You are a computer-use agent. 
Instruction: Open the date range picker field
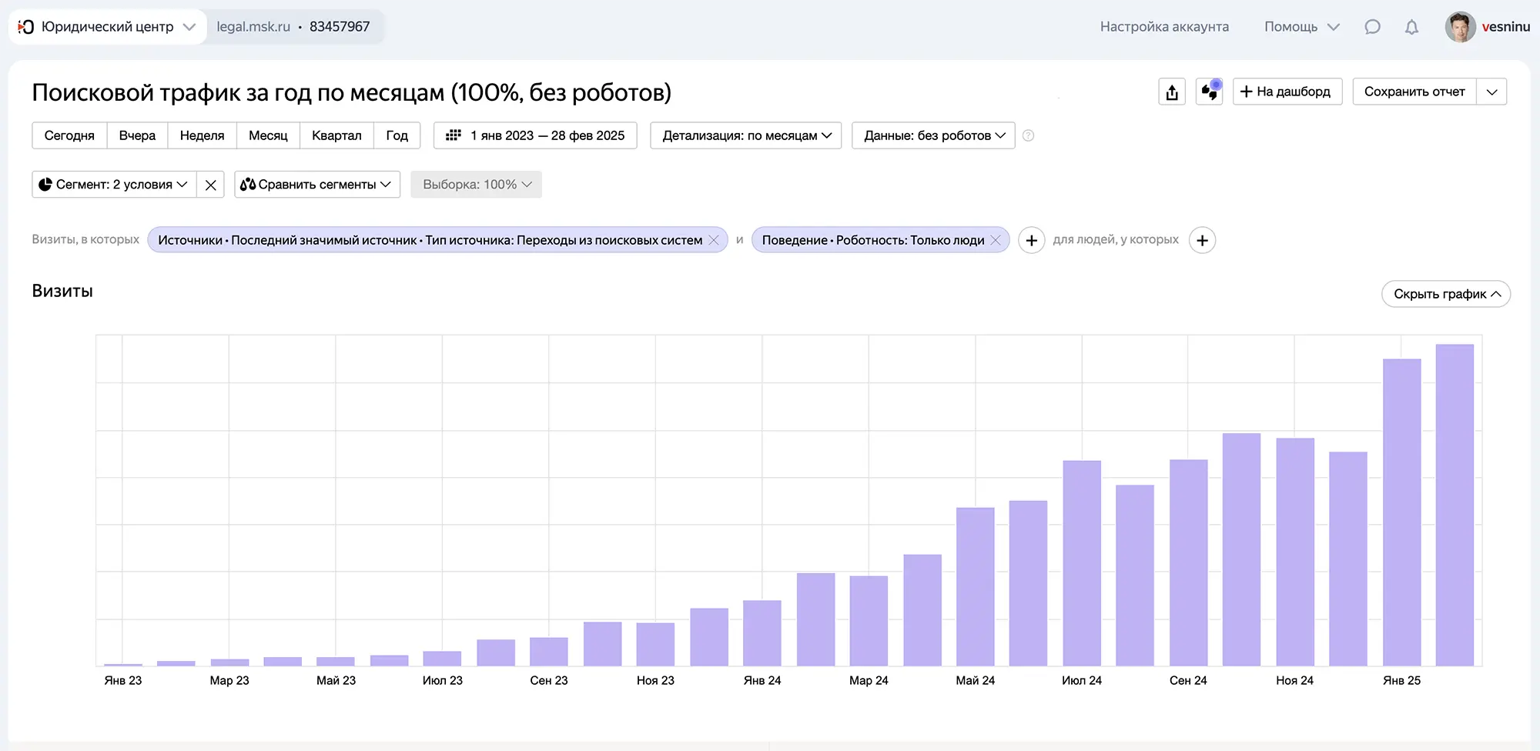pos(535,135)
